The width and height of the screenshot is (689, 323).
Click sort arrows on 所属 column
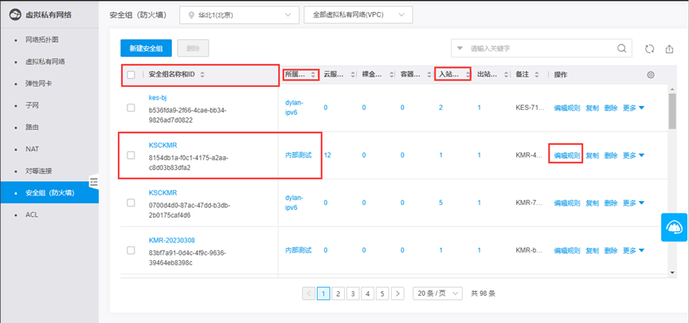[x=313, y=75]
